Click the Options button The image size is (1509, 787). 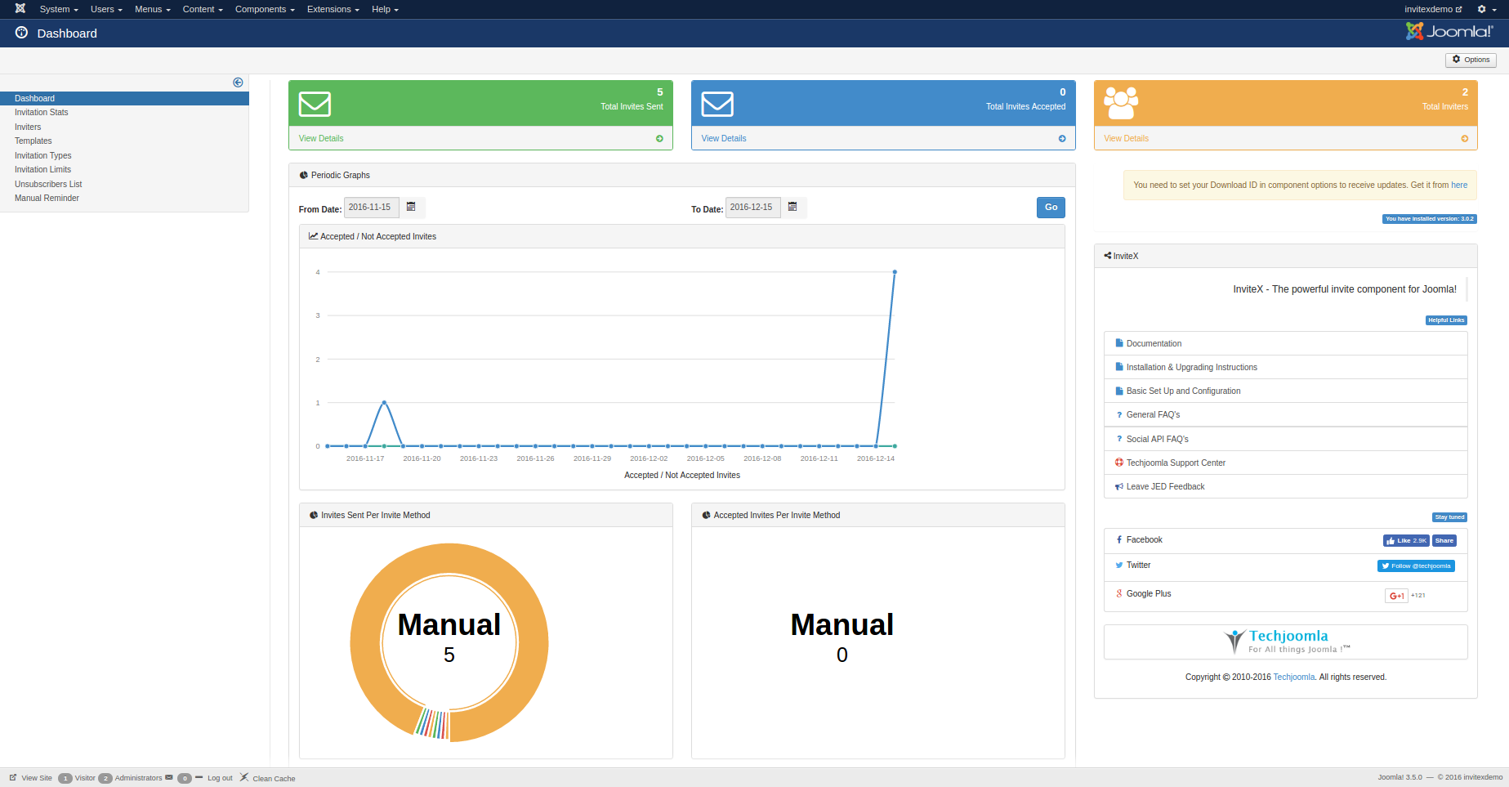coord(1471,60)
